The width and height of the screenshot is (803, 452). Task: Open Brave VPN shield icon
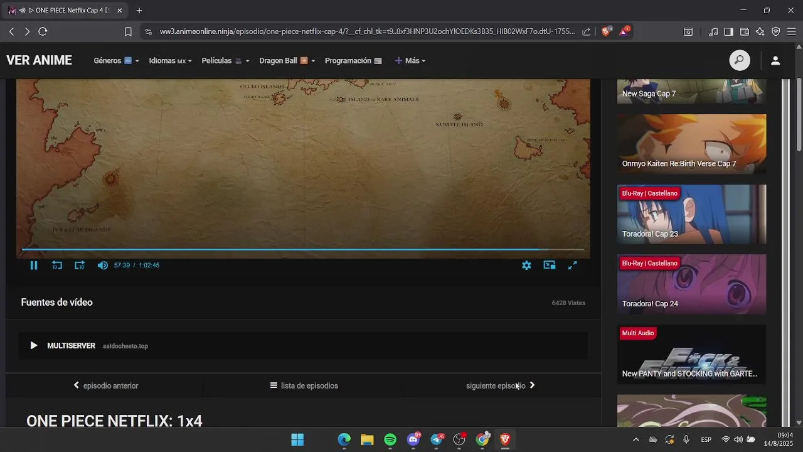click(776, 31)
